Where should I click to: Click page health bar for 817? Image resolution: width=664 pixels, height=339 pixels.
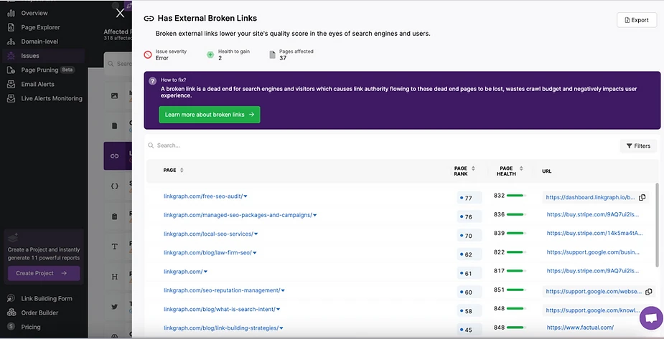tap(516, 271)
